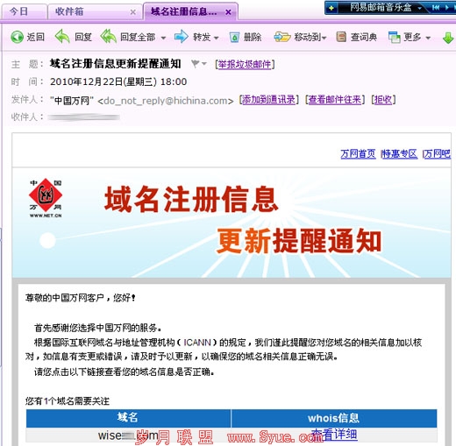This screenshot has height=446, width=456.
Task: Open the flag dropdown beside the subject
Action: pyautogui.click(x=199, y=63)
